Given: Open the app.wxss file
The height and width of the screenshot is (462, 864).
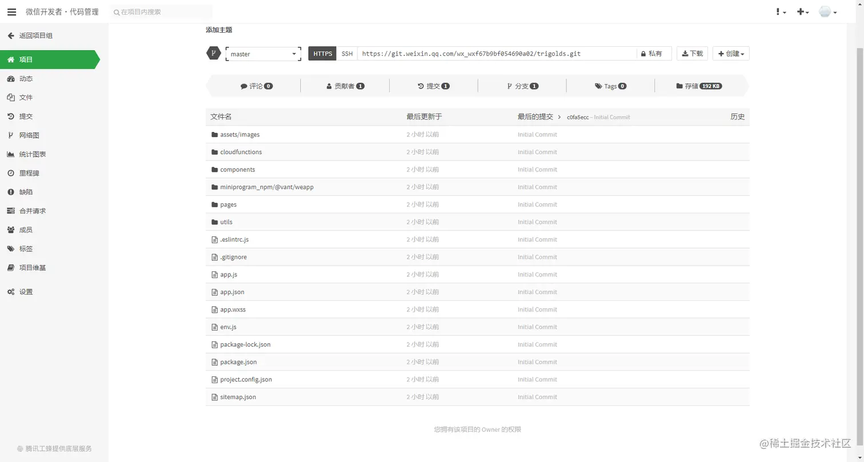Looking at the screenshot, I should click(233, 310).
